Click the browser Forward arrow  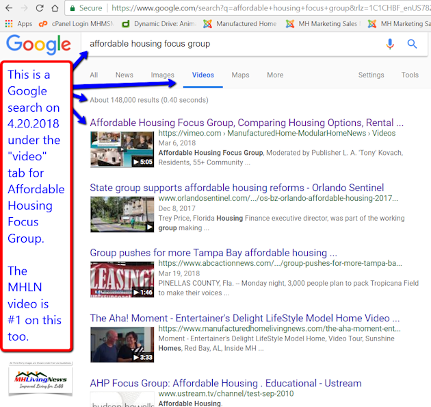coord(24,8)
